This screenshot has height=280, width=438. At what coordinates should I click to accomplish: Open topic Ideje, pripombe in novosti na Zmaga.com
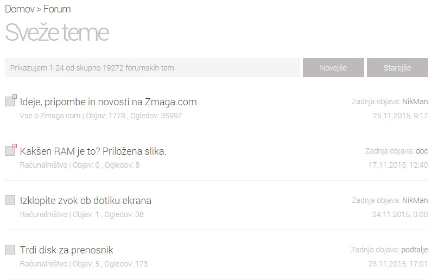(108, 102)
